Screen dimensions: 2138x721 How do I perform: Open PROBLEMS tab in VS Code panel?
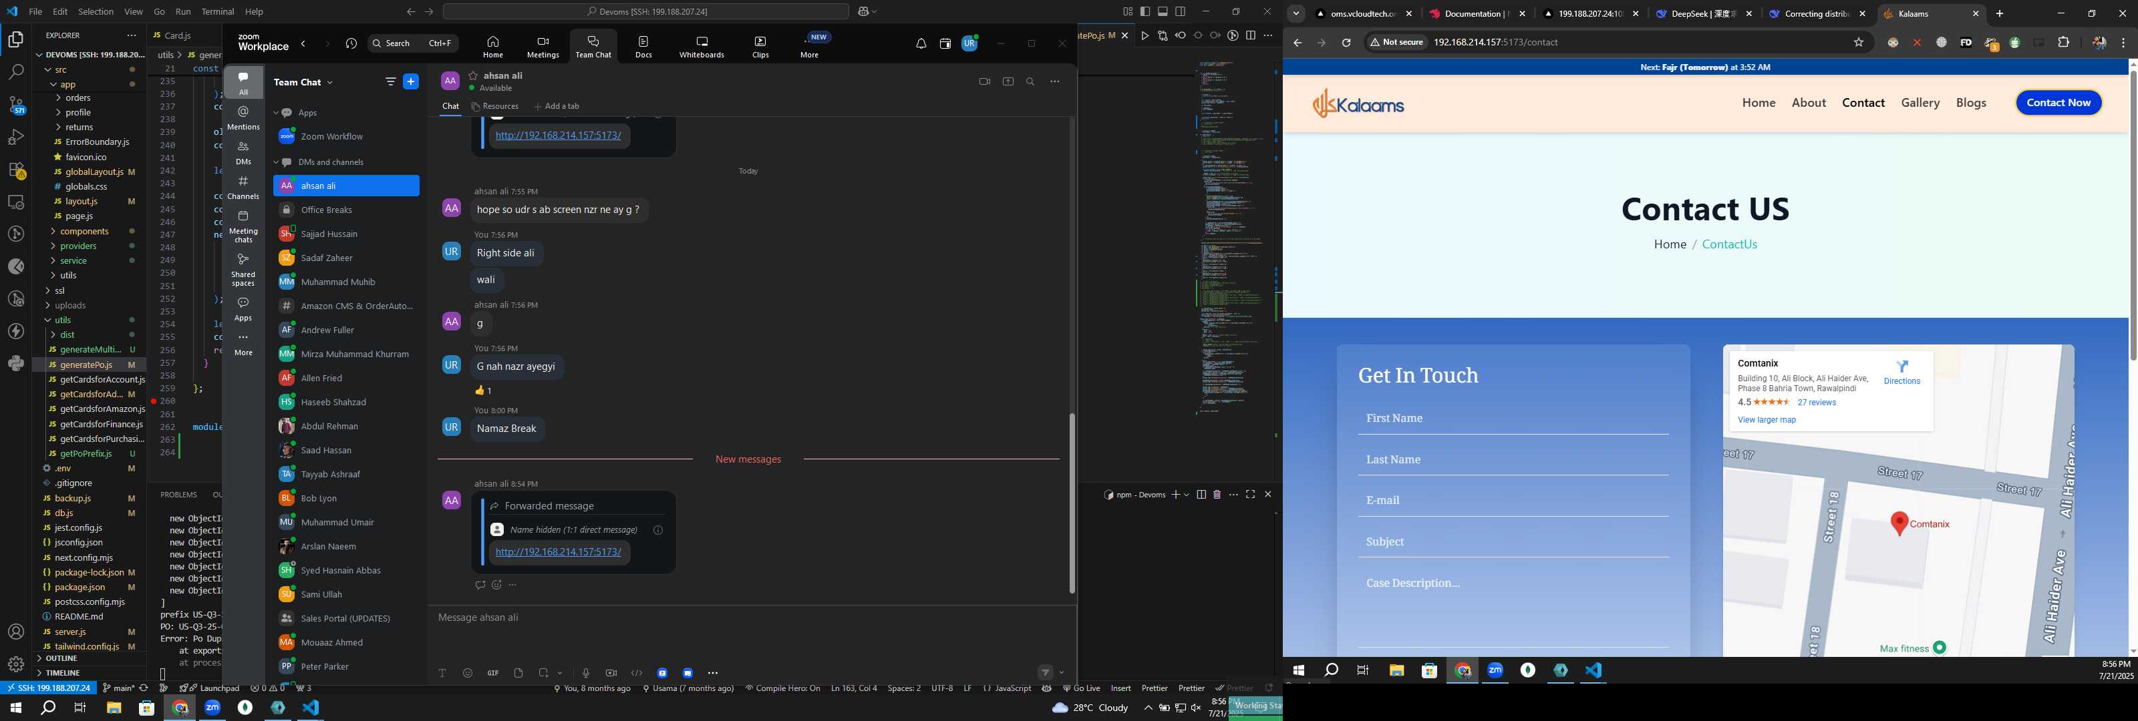click(x=178, y=495)
